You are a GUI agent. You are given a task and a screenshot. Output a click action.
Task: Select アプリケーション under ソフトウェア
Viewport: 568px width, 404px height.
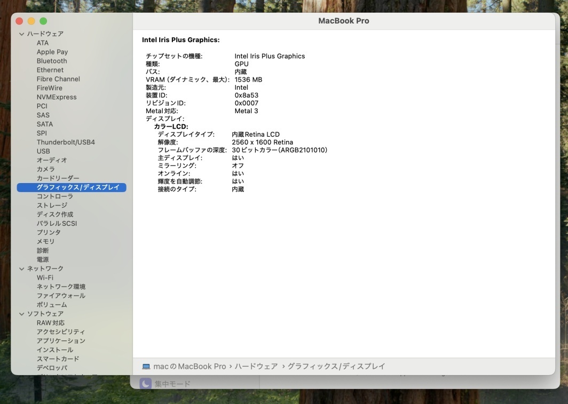coord(61,341)
